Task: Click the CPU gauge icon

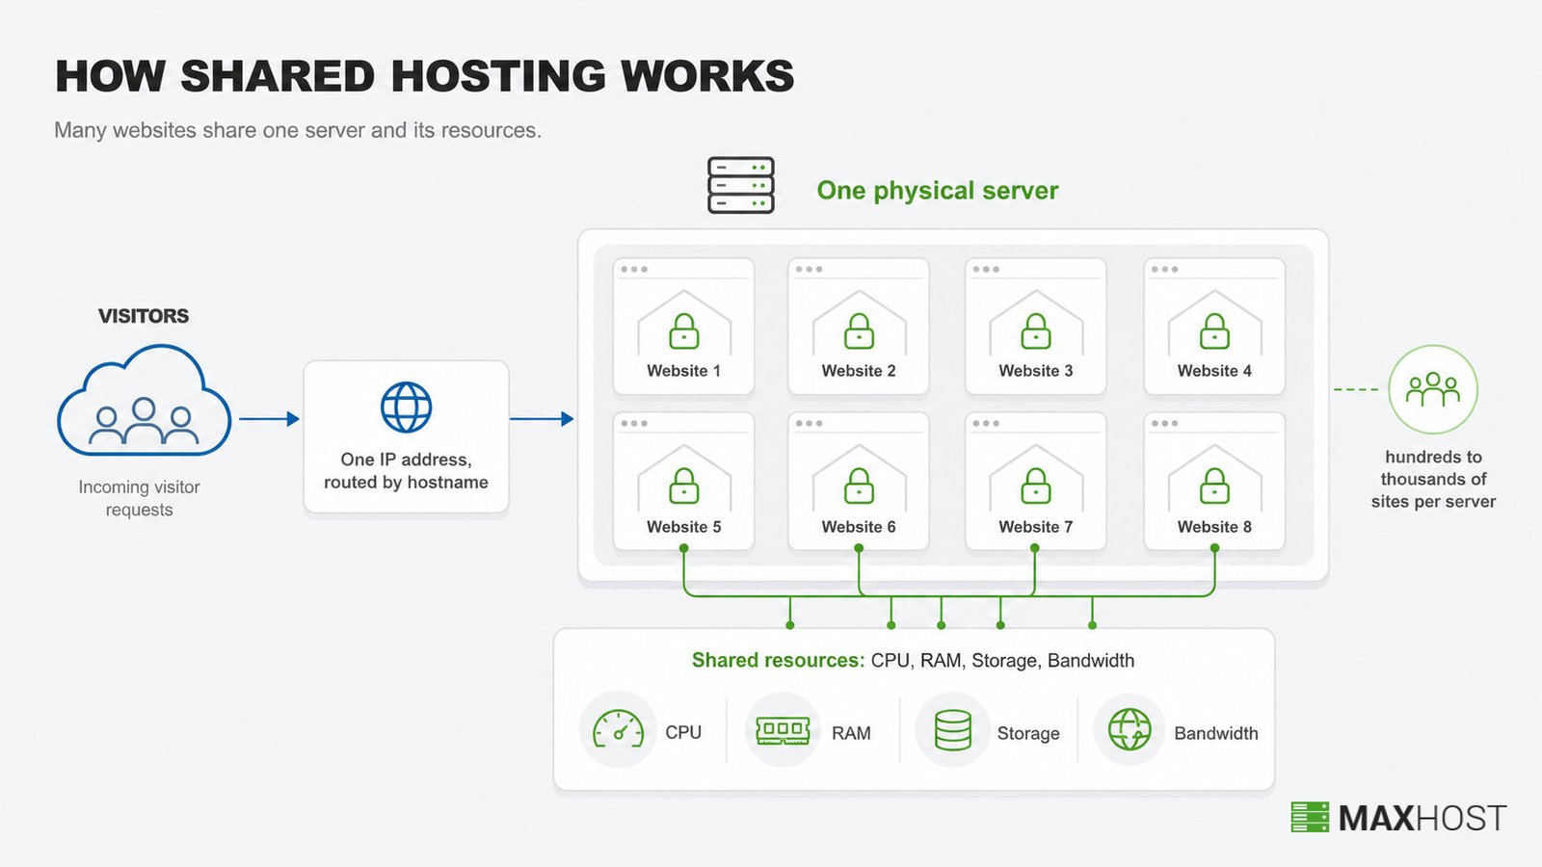Action: coord(618,730)
